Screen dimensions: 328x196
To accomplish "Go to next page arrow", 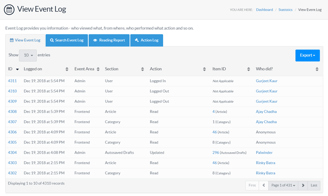I will click(303, 185).
